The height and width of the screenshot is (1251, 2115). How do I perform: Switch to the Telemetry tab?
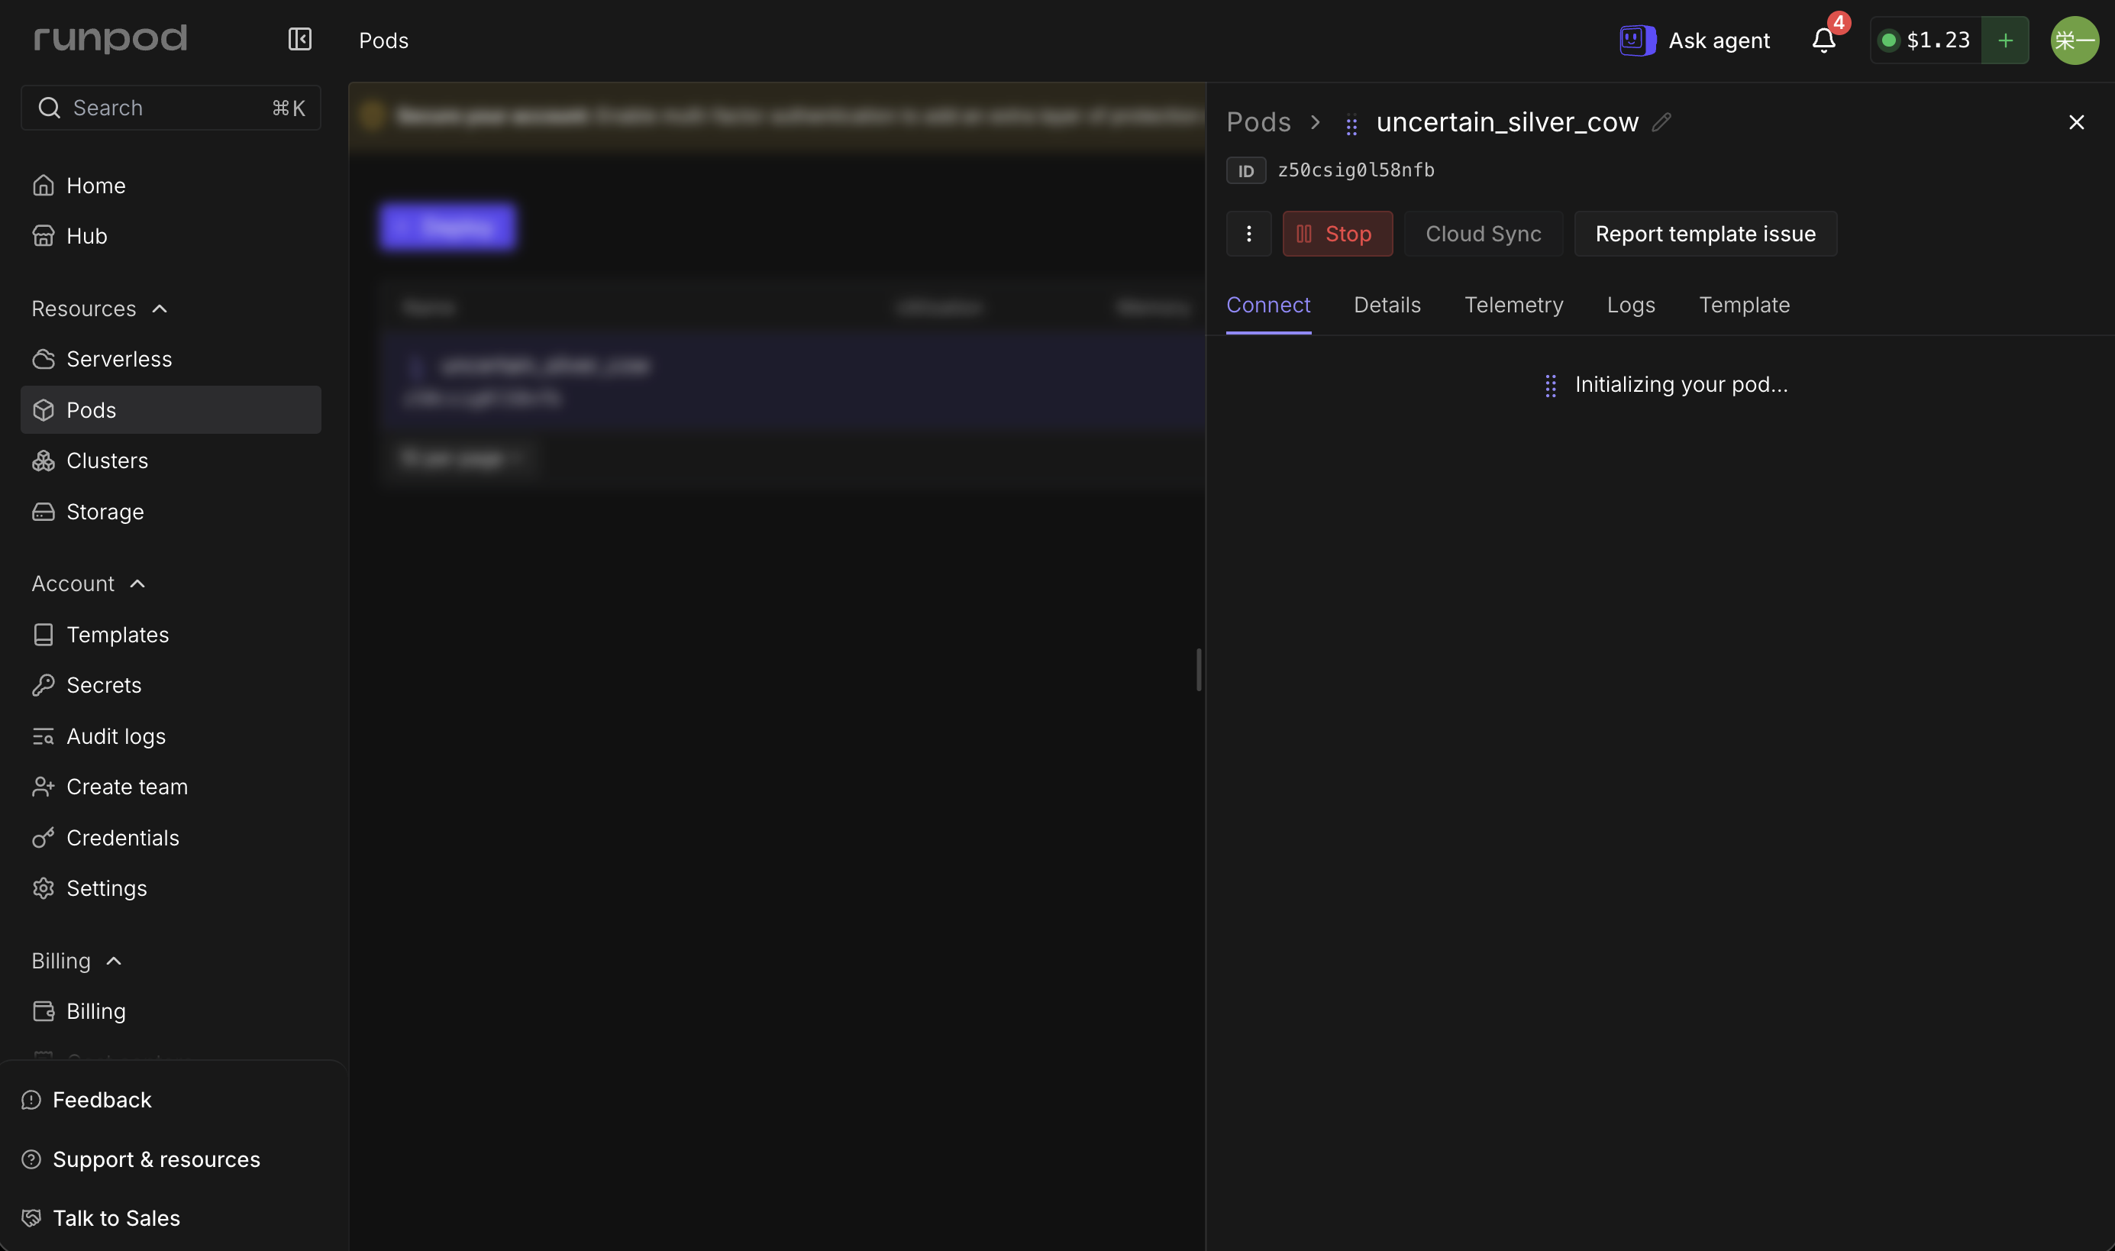[1513, 305]
